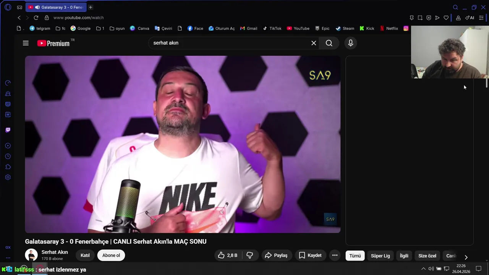Screen dimensions: 489x275
Task: Open the Netflix bookmark
Action: click(x=389, y=28)
